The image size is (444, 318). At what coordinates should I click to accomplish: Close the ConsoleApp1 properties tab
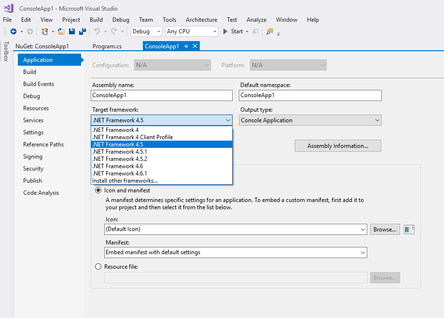pos(195,46)
